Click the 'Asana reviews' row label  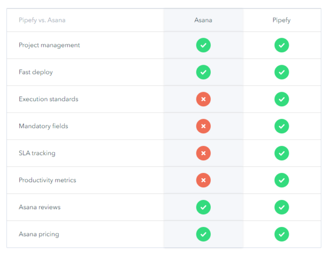coord(40,207)
